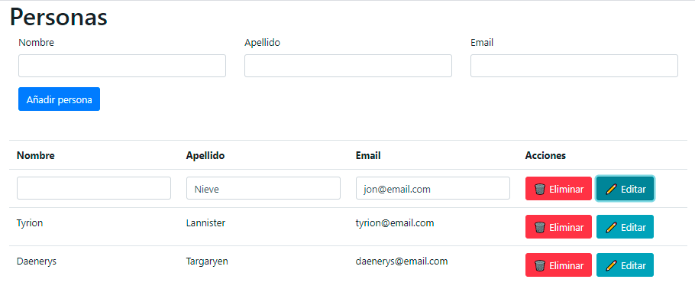Click pencil icon in Jon's row
Viewport: 695px width, 289px height.
coord(611,189)
